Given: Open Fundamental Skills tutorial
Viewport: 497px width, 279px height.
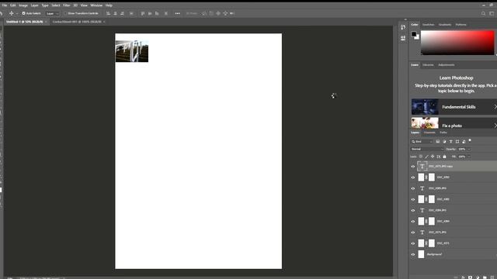Looking at the screenshot, I should pos(454,107).
